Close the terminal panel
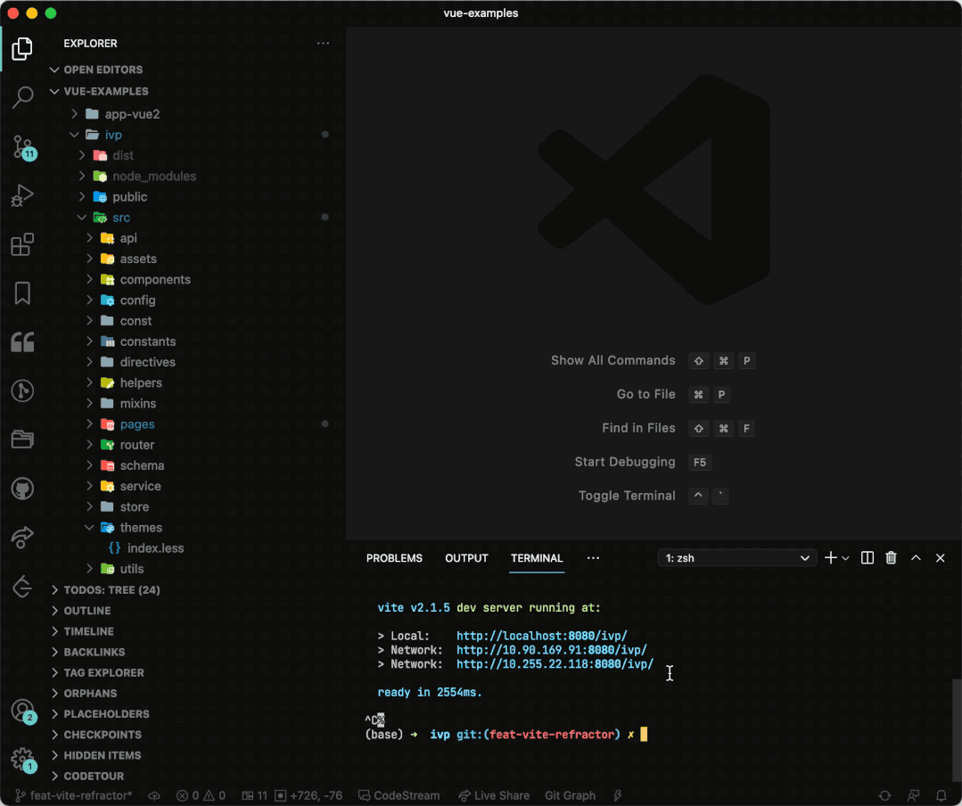Image resolution: width=962 pixels, height=806 pixels. pyautogui.click(x=940, y=557)
